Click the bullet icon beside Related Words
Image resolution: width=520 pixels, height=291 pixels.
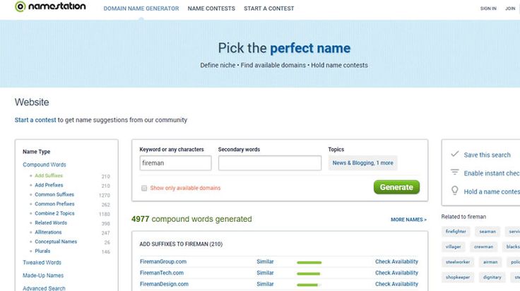click(x=30, y=223)
